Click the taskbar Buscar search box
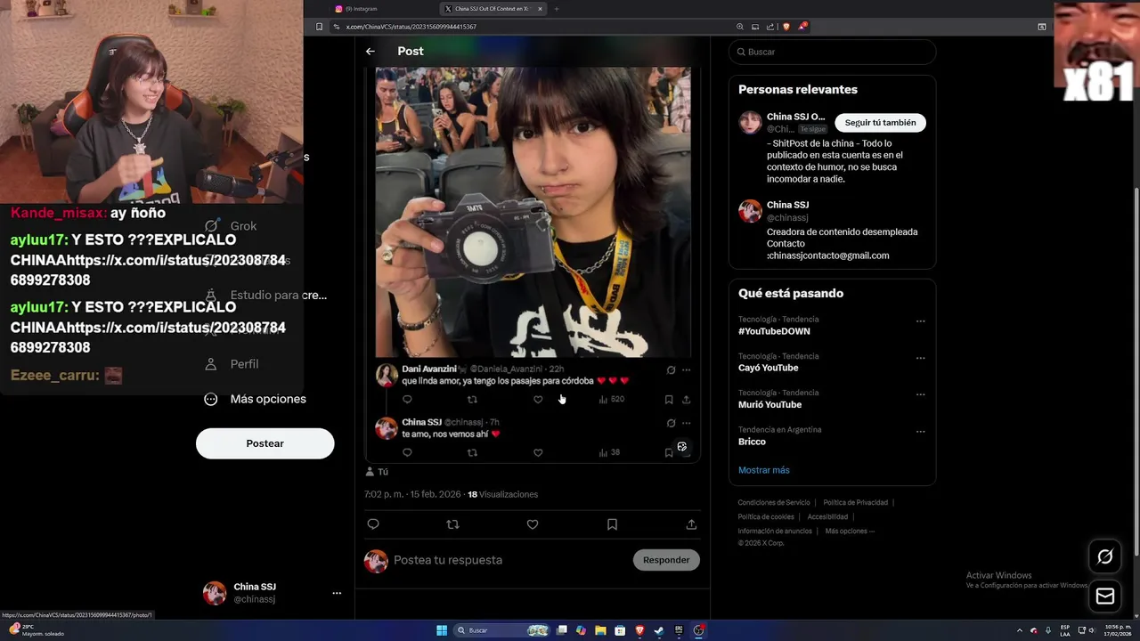This screenshot has height=641, width=1140. click(501, 630)
